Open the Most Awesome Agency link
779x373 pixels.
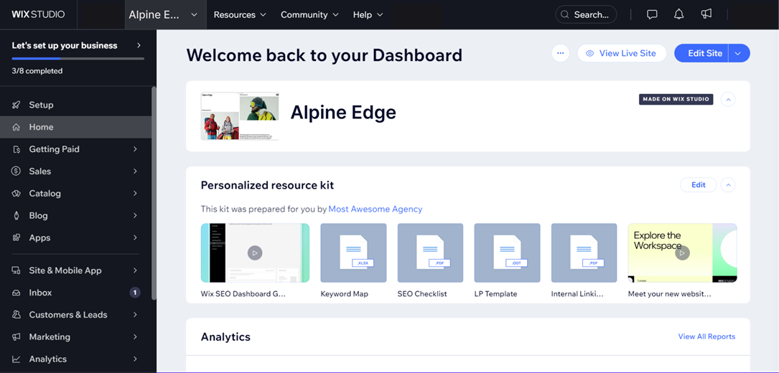pos(375,209)
